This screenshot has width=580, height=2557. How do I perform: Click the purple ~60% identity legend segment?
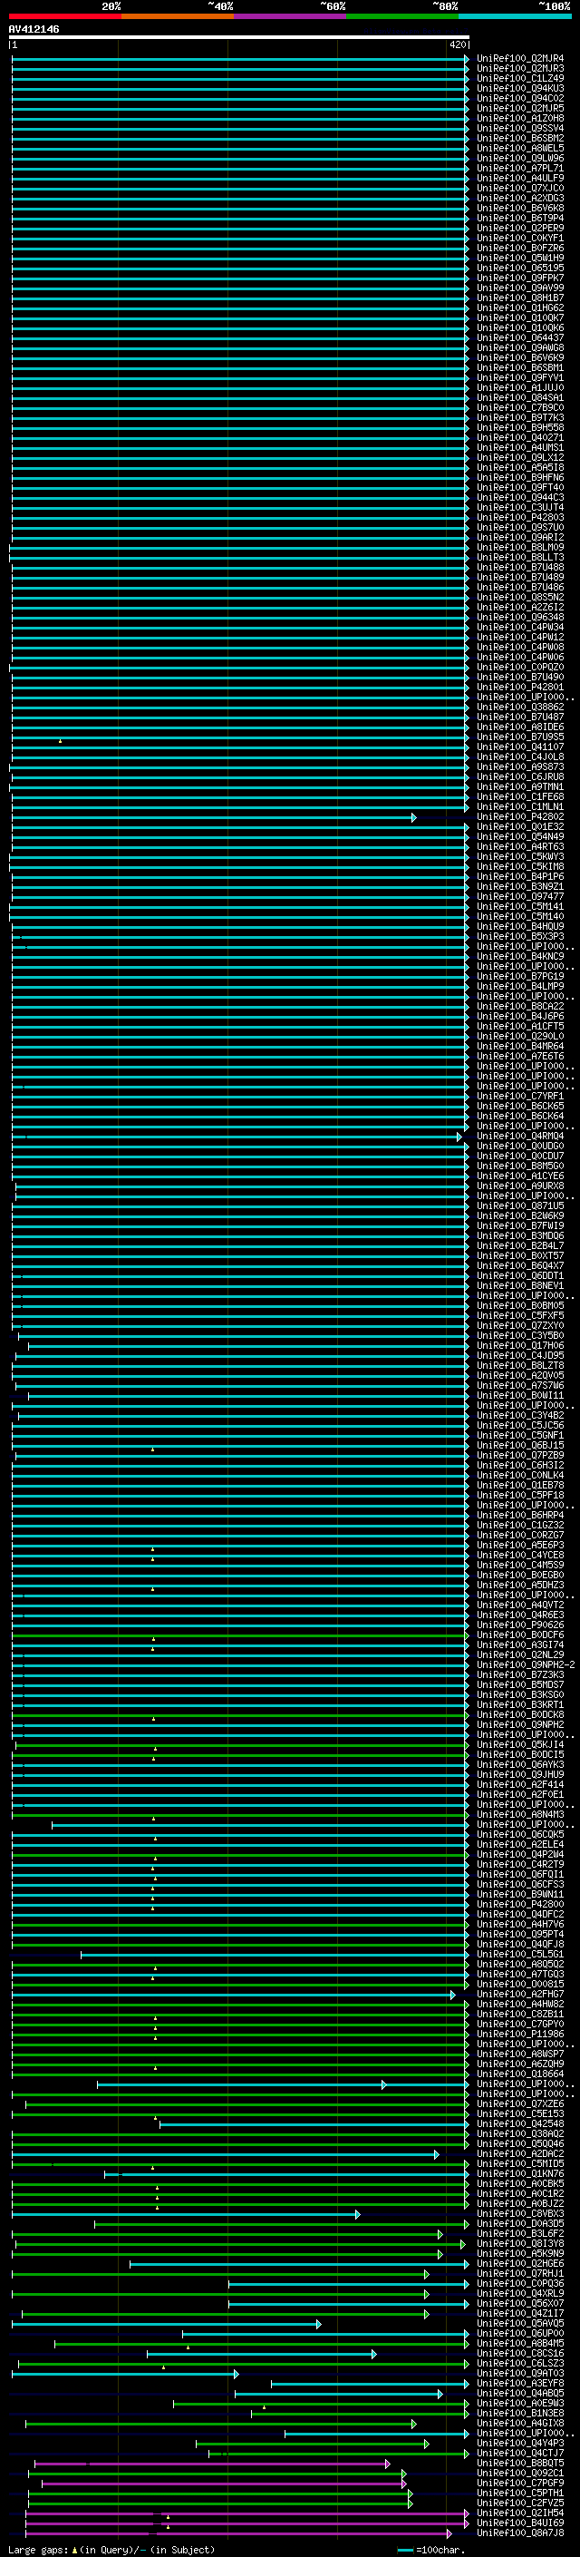pos(291,16)
